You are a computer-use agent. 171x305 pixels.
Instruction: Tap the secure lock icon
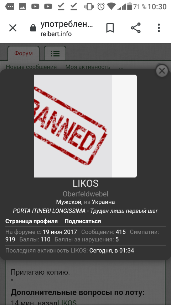pos(33,28)
